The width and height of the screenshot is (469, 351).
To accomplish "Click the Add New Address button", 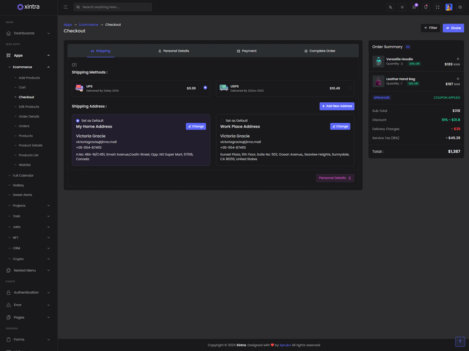I will click(337, 106).
